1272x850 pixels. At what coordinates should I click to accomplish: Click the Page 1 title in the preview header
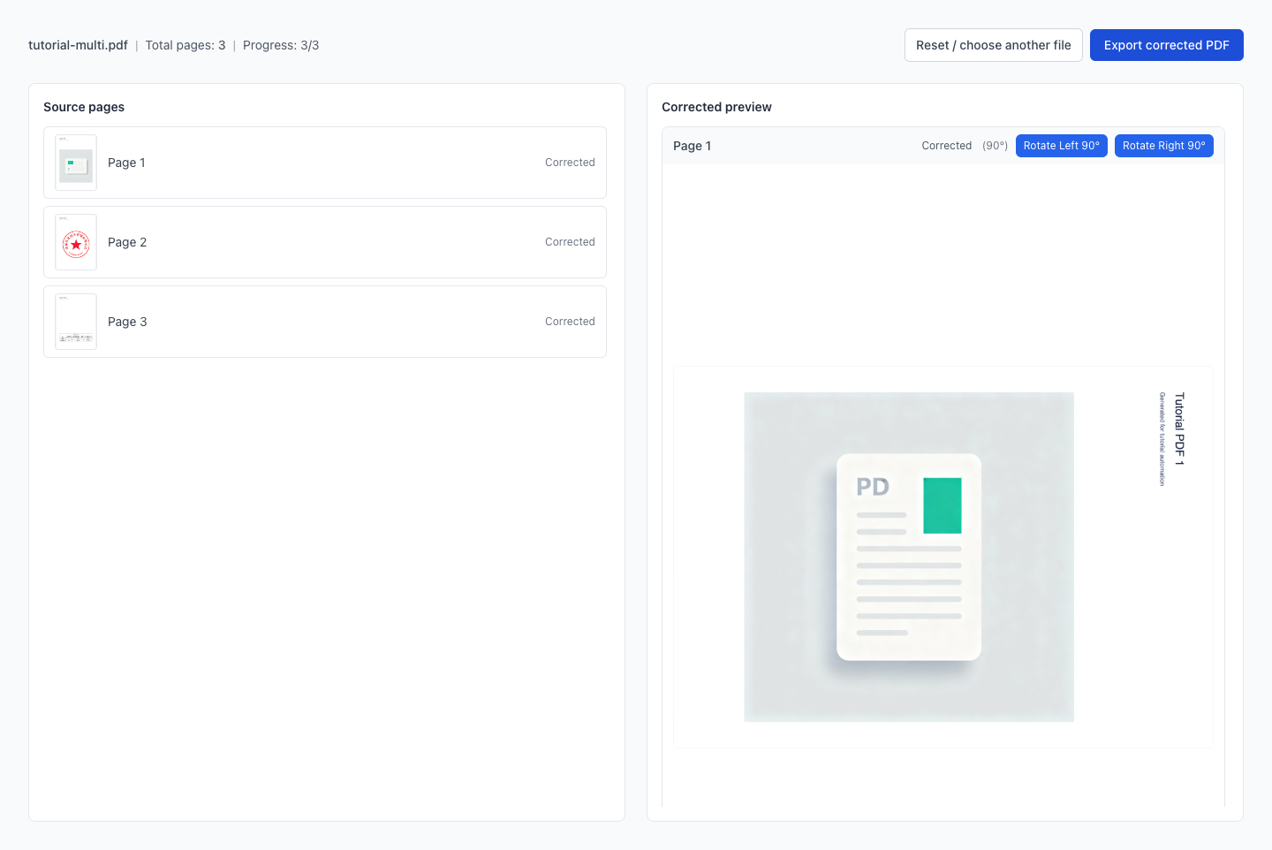click(692, 146)
